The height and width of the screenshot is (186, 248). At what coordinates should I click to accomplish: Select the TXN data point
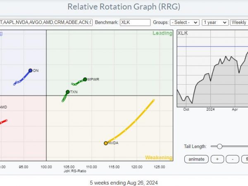click(x=68, y=92)
